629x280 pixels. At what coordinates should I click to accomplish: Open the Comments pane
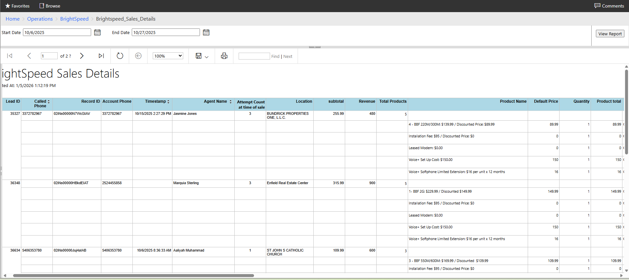(x=609, y=6)
